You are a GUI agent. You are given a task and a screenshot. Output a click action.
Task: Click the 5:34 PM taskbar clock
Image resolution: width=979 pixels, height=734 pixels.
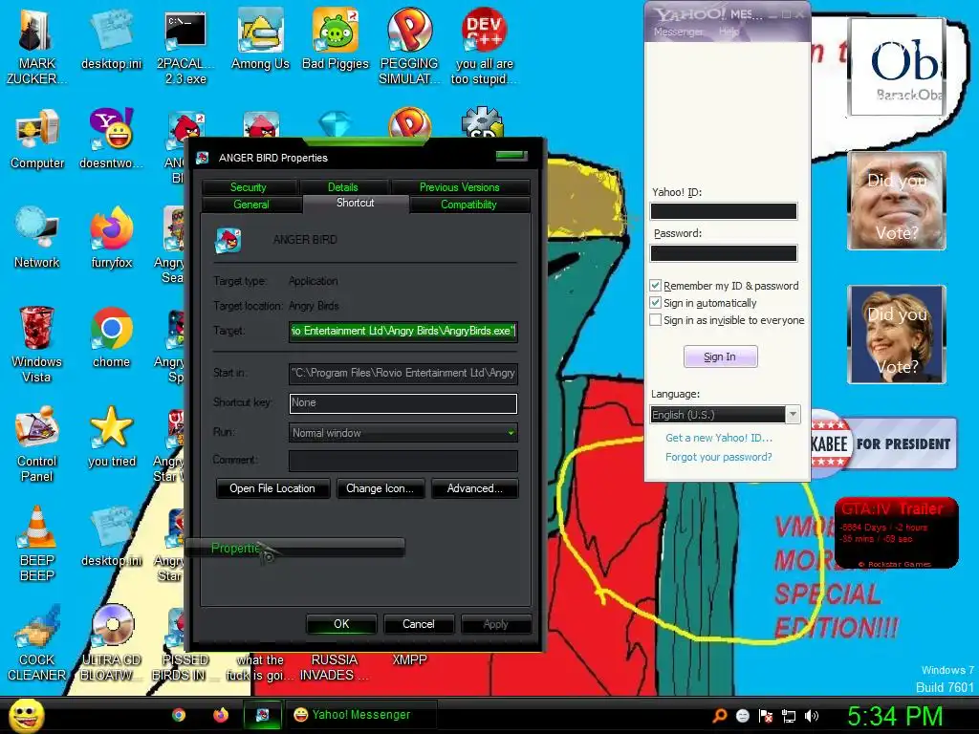pos(895,716)
